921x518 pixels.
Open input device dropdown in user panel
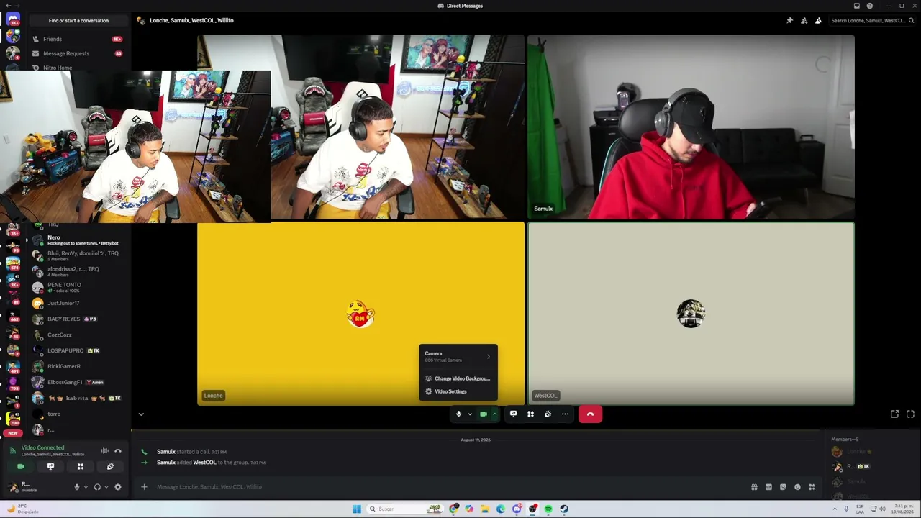(x=86, y=487)
